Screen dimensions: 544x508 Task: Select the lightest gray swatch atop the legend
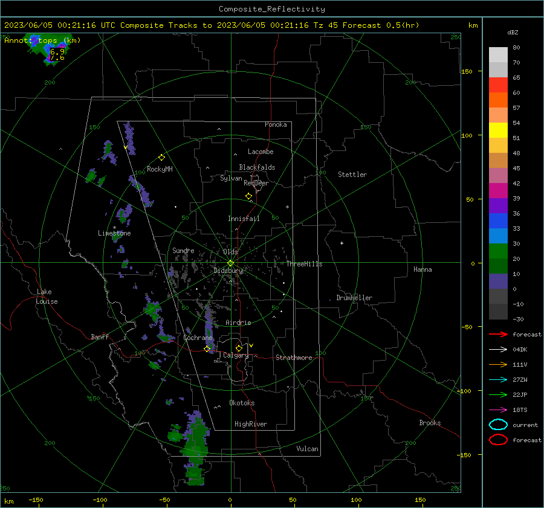click(x=498, y=55)
